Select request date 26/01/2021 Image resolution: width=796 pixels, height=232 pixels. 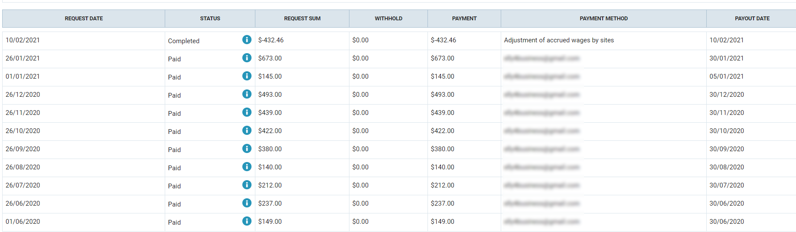click(x=23, y=58)
